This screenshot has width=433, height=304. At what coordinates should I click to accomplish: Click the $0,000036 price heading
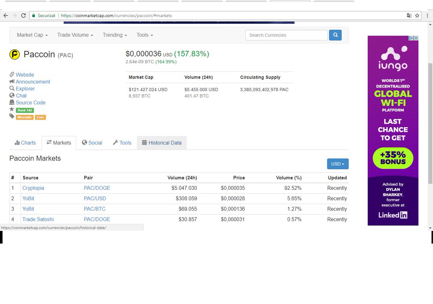[144, 54]
